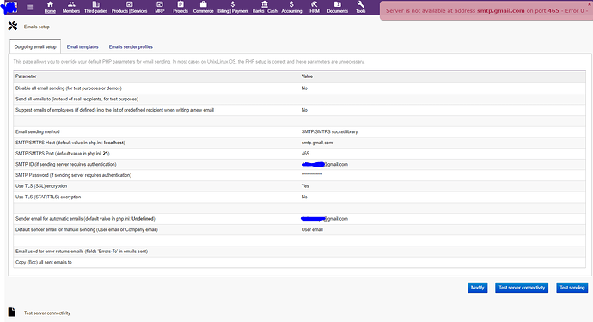Viewport: 593px width, 322px height.
Task: Open the Members module icon
Action: pyautogui.click(x=71, y=4)
